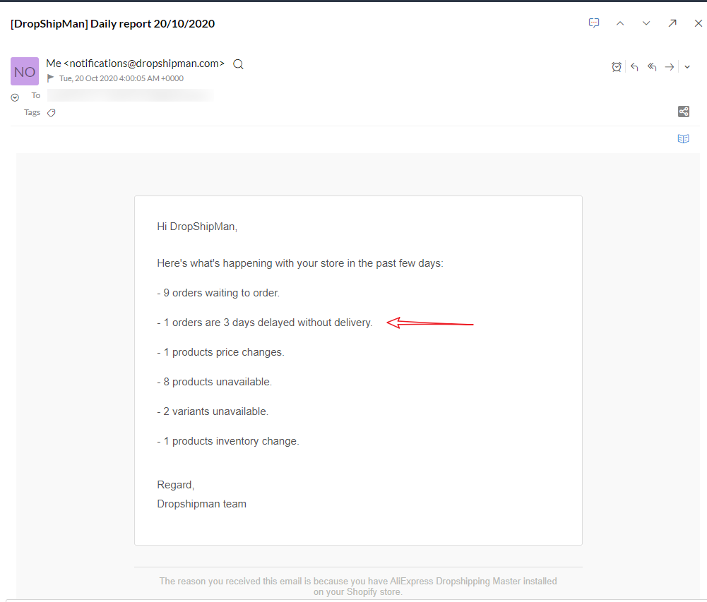Screen dimensions: 707x602
Task: Open email in new window arrow
Action: (x=672, y=23)
